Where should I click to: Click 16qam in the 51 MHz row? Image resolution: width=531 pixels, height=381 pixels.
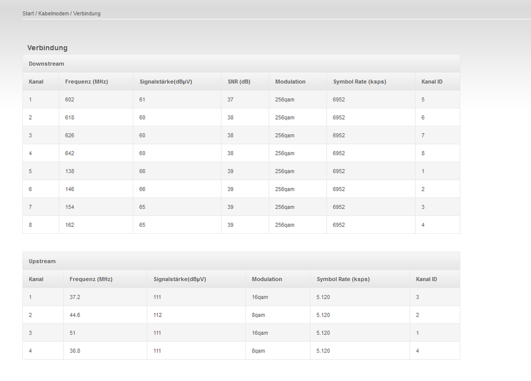(260, 333)
